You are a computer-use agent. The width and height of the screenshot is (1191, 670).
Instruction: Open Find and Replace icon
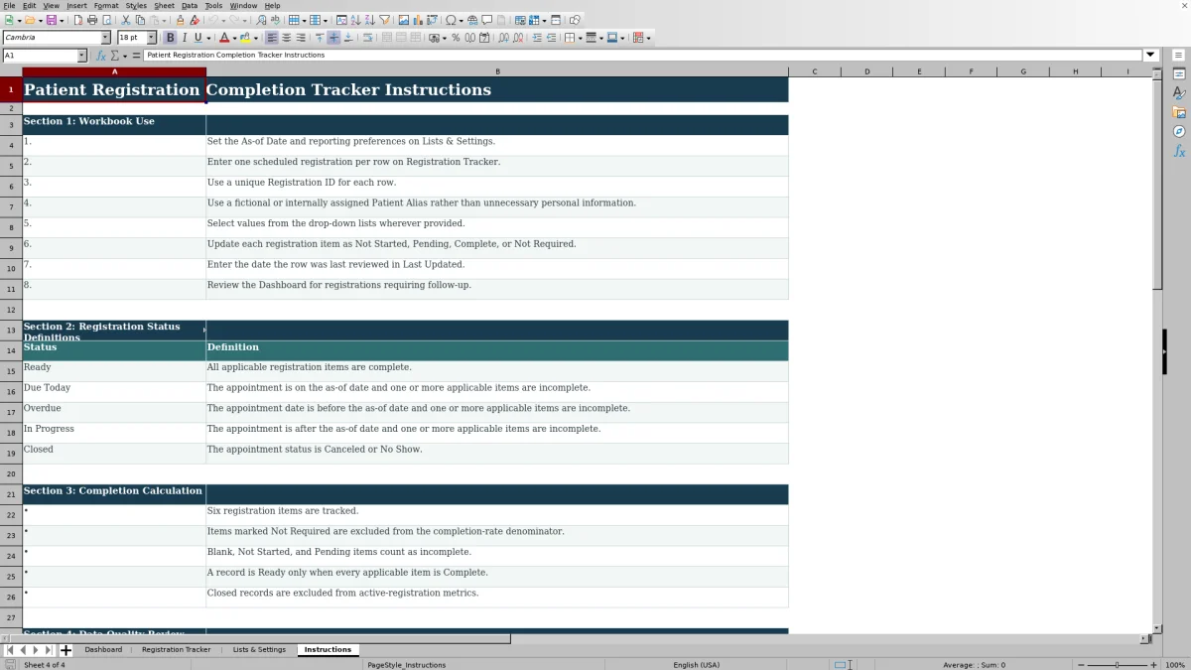pyautogui.click(x=261, y=20)
